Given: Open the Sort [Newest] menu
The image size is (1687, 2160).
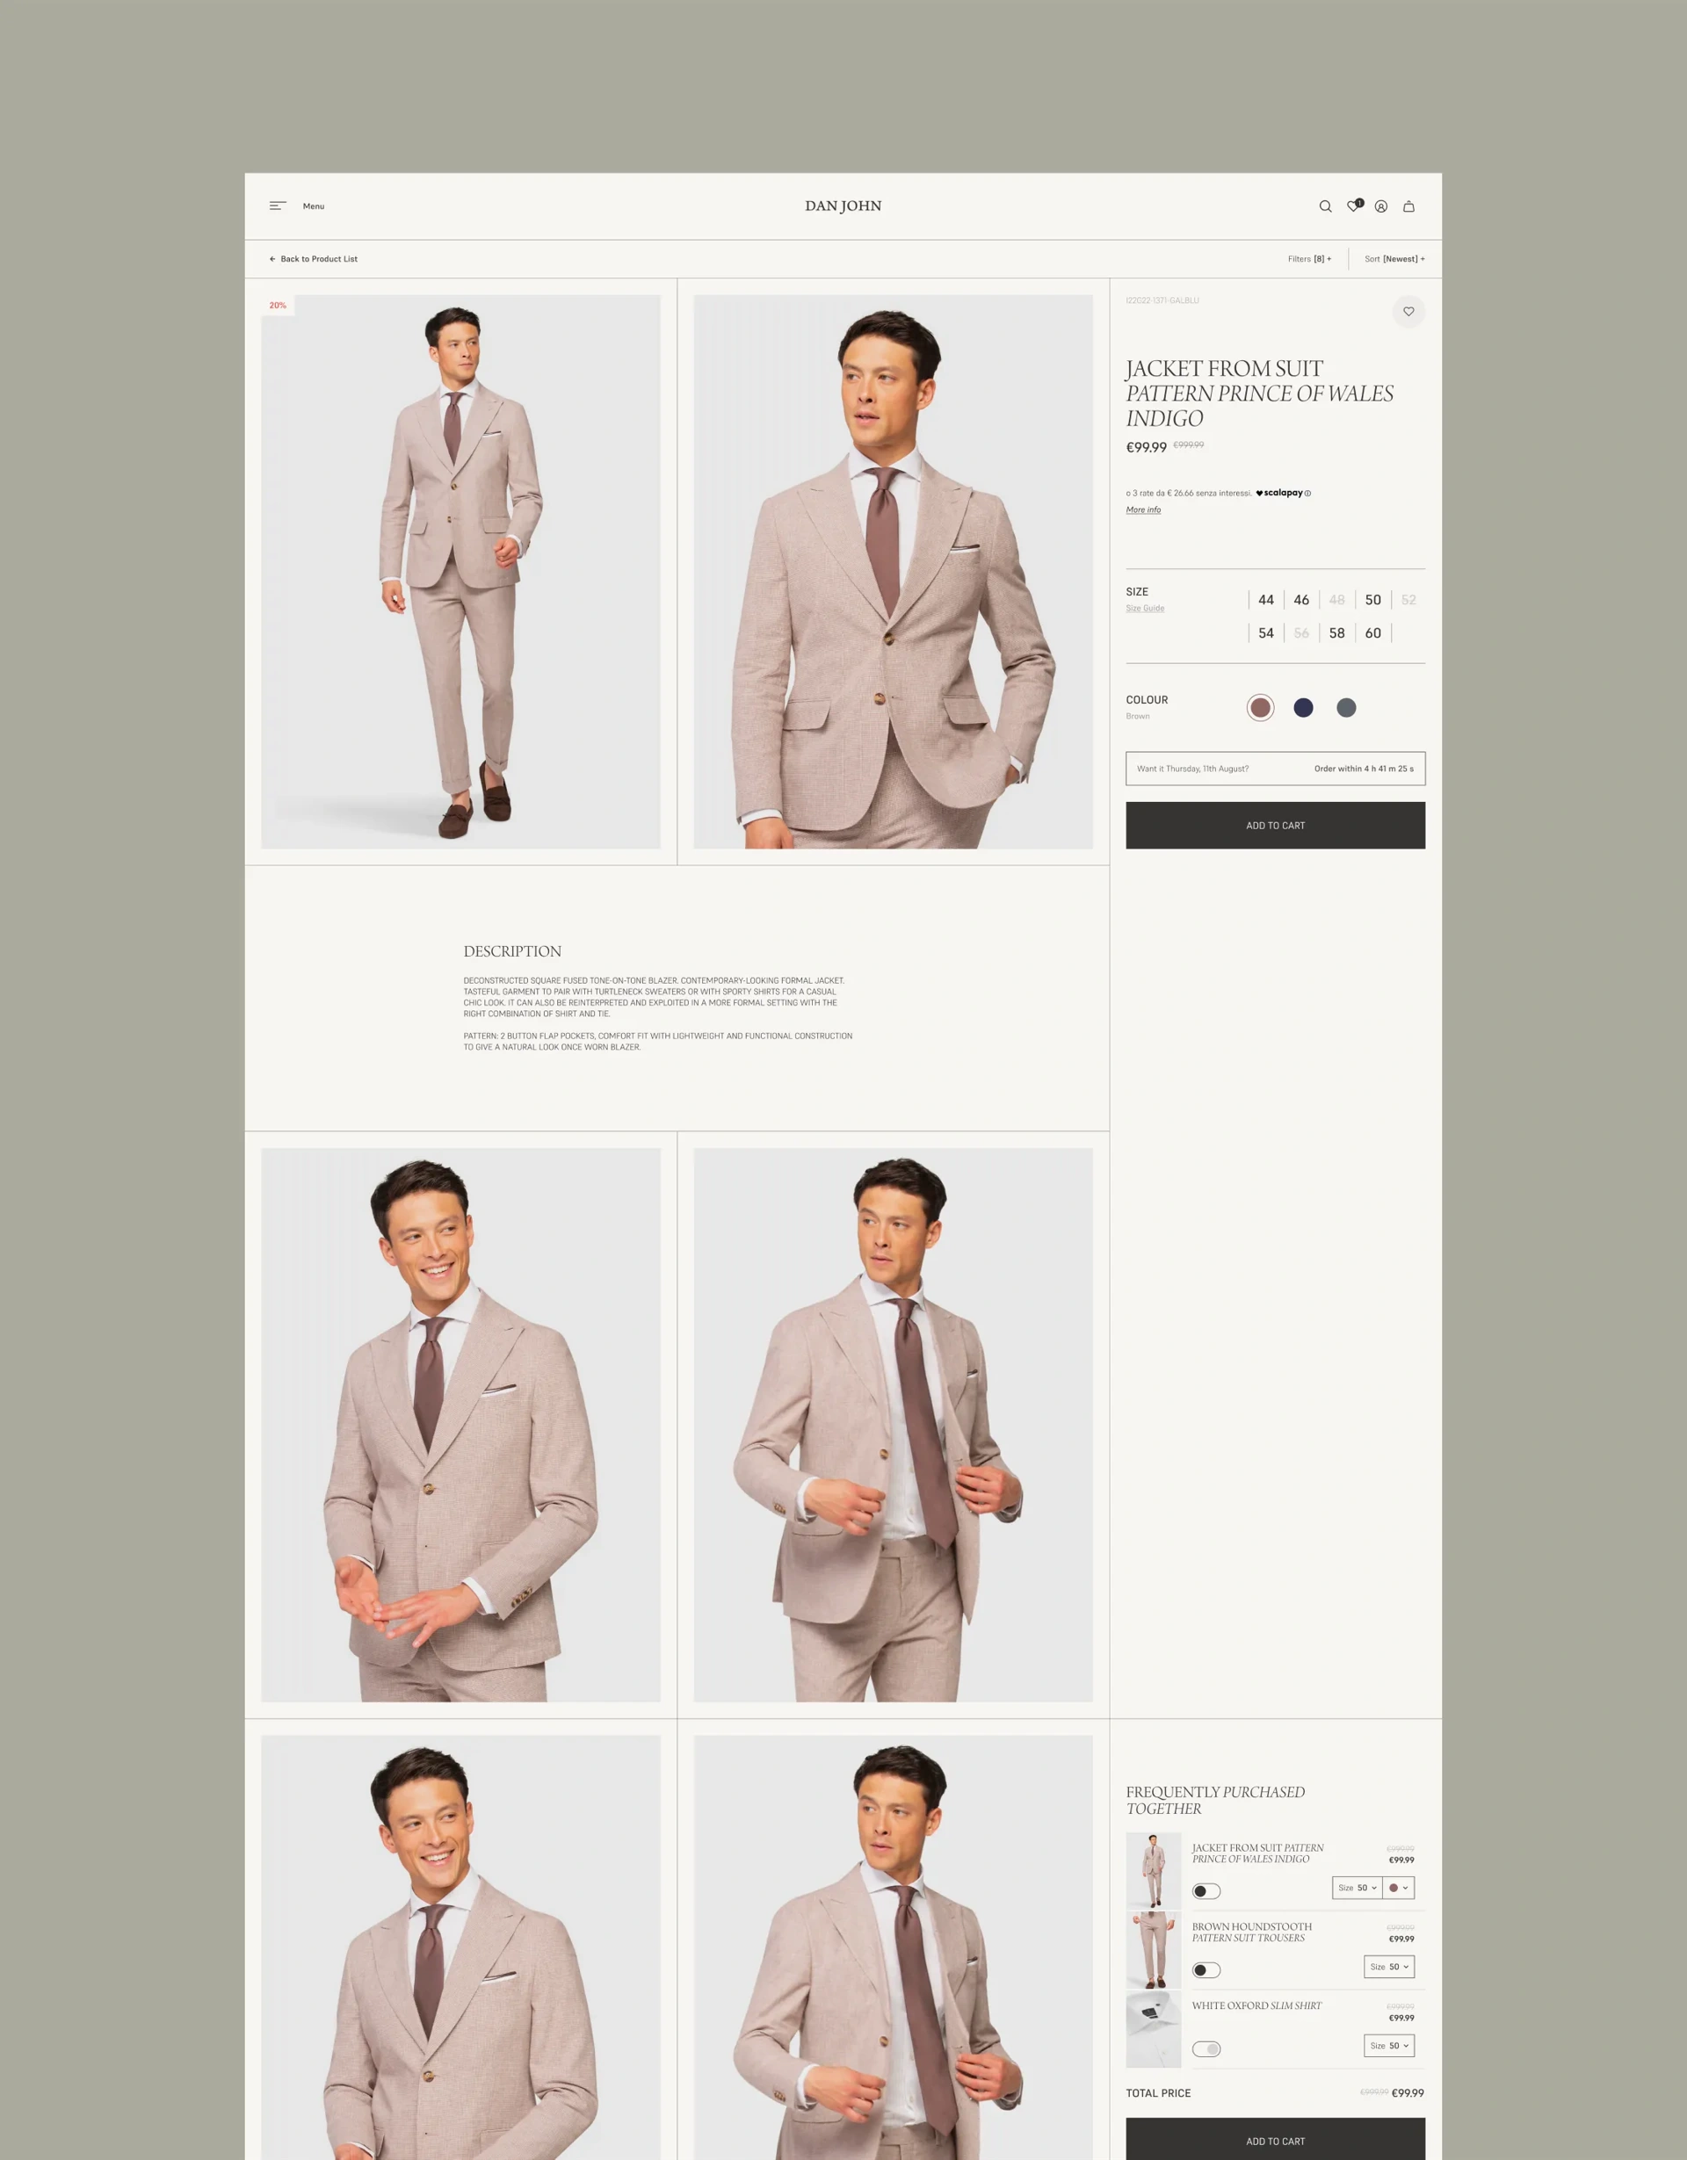Looking at the screenshot, I should (x=1394, y=259).
